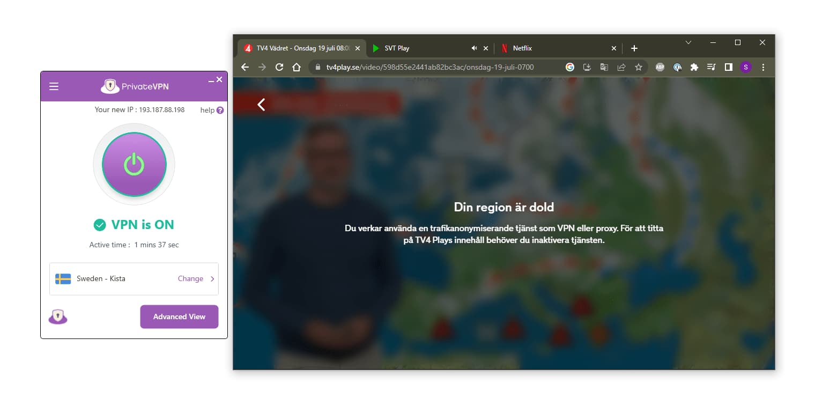Open the Adblock Plus extension
The image size is (815, 405).
[660, 67]
